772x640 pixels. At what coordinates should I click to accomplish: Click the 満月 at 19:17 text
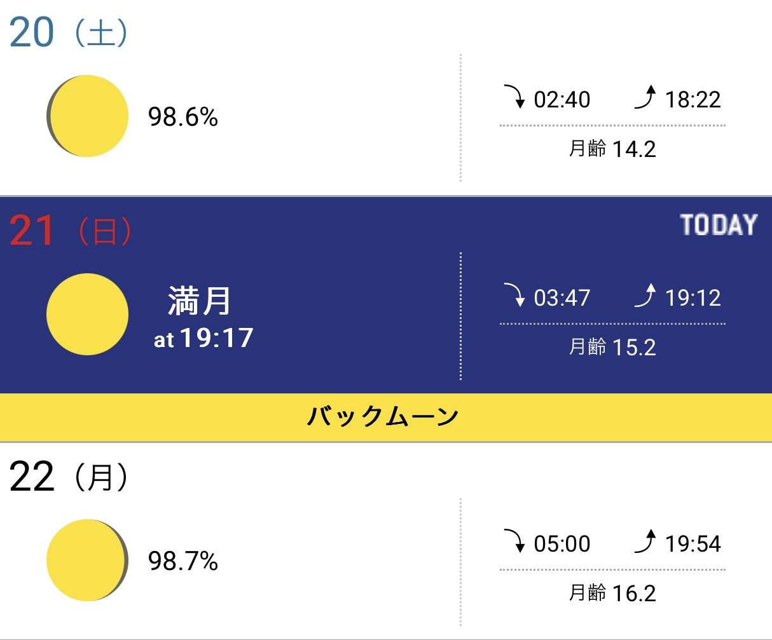click(x=203, y=318)
